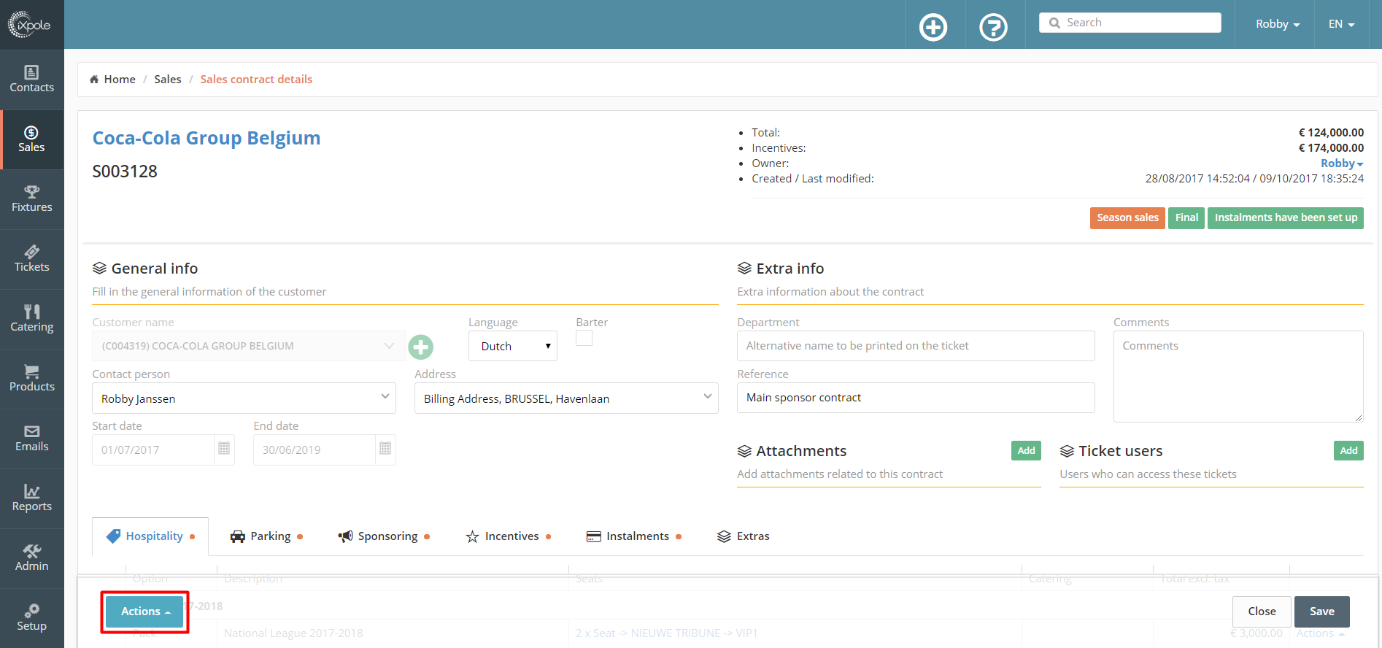Open Robby user menu in header

pos(1278,24)
